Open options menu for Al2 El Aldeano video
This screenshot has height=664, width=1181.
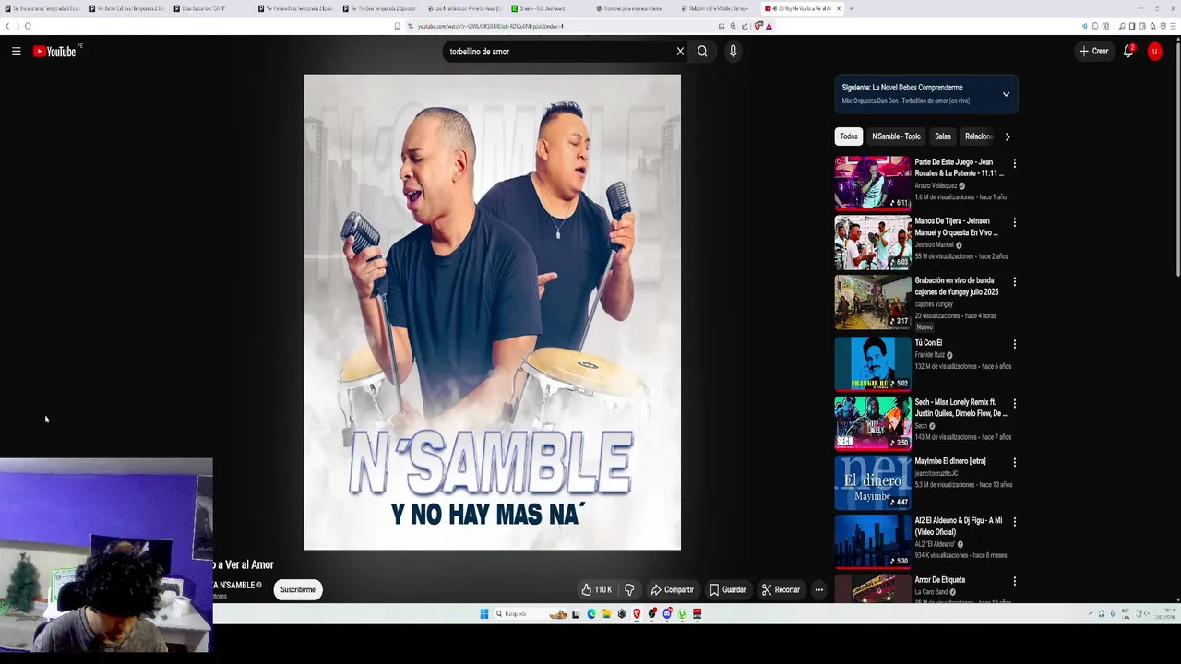click(x=1014, y=521)
